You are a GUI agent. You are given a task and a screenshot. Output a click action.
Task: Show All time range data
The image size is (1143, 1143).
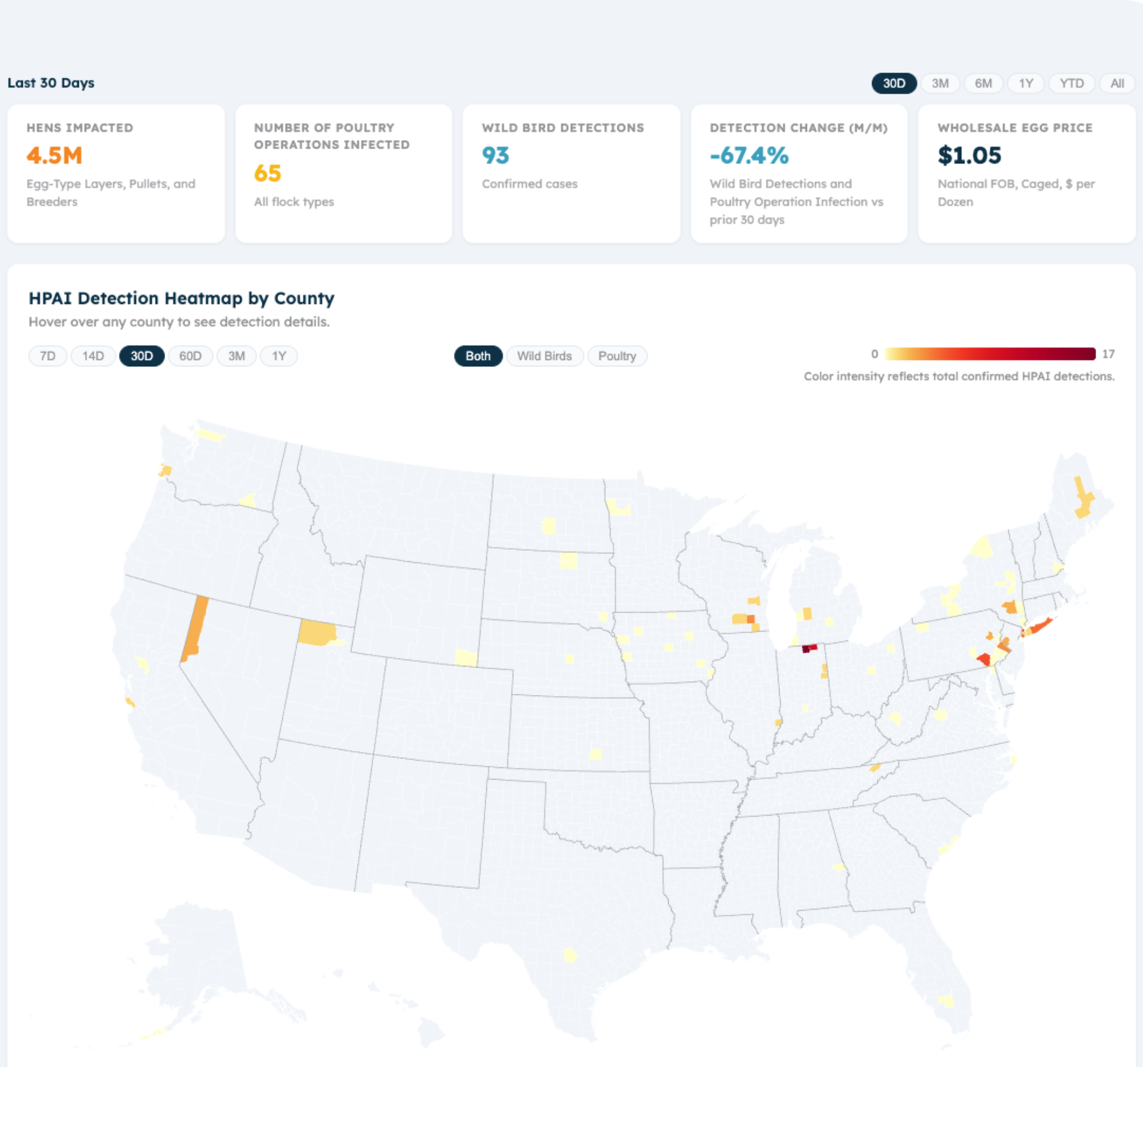click(x=1116, y=83)
